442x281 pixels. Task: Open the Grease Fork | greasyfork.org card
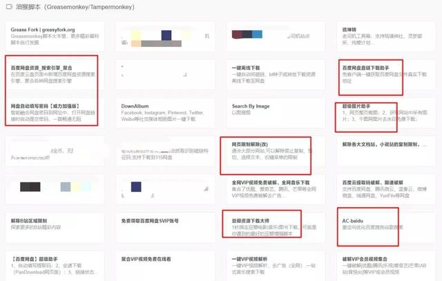pyautogui.click(x=55, y=37)
